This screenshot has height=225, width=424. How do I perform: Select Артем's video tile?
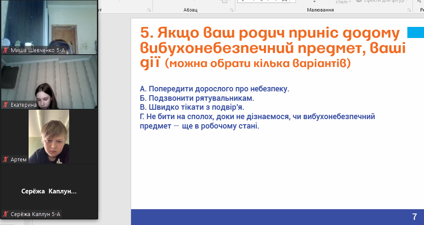click(49, 137)
